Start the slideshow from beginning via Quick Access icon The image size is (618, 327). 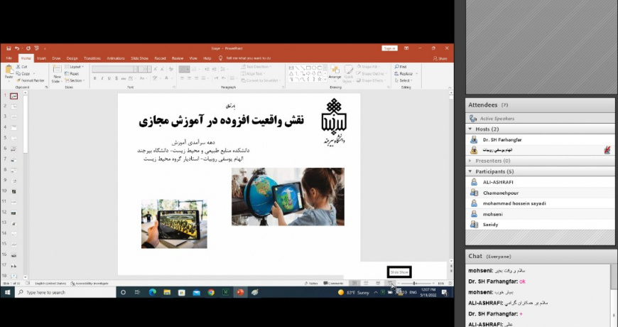pos(37,48)
